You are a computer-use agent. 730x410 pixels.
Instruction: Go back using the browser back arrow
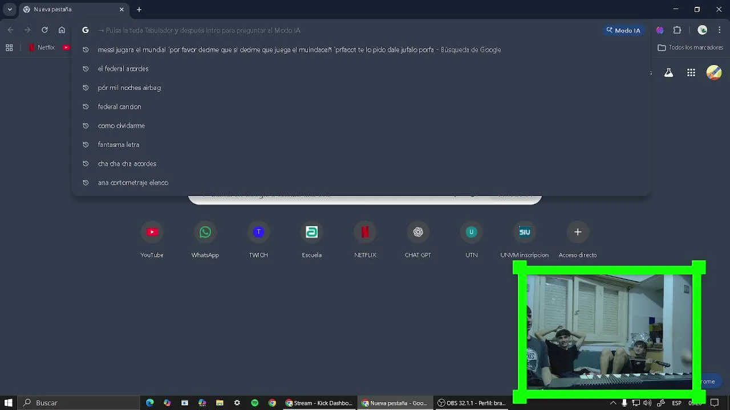coord(10,30)
